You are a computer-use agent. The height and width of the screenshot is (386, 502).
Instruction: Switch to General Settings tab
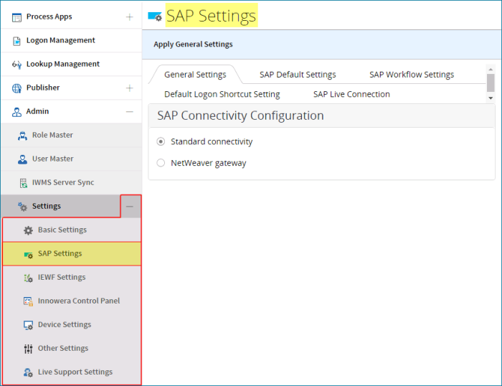click(195, 75)
